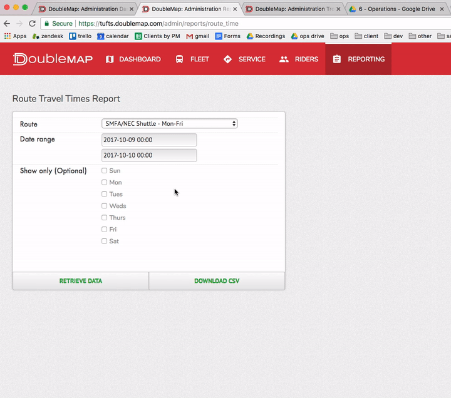The width and height of the screenshot is (451, 398).
Task: Click the DoubleMap logo icon
Action: [19, 59]
